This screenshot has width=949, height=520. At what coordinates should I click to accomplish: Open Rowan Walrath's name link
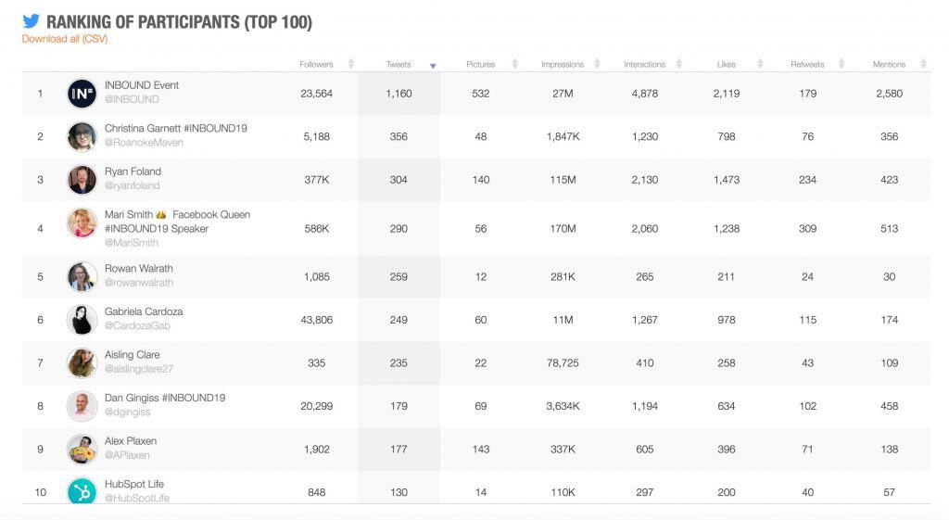click(x=139, y=268)
